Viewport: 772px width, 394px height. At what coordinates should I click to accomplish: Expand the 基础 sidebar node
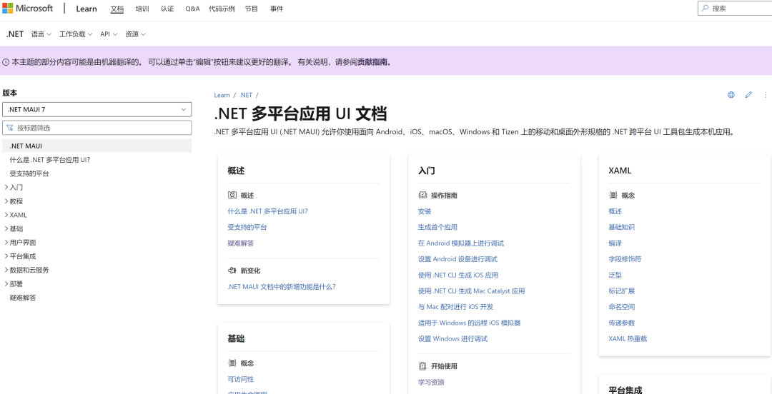click(x=14, y=228)
